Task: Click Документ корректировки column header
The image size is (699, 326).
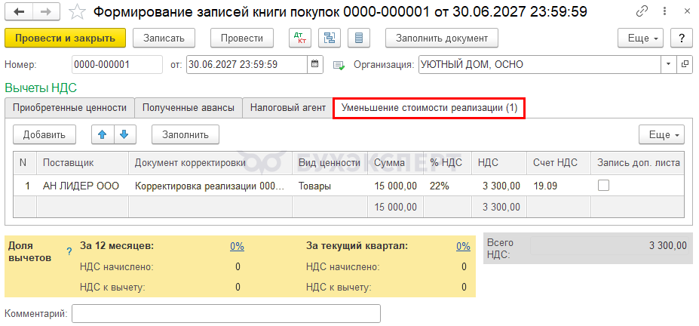Action: [x=210, y=163]
